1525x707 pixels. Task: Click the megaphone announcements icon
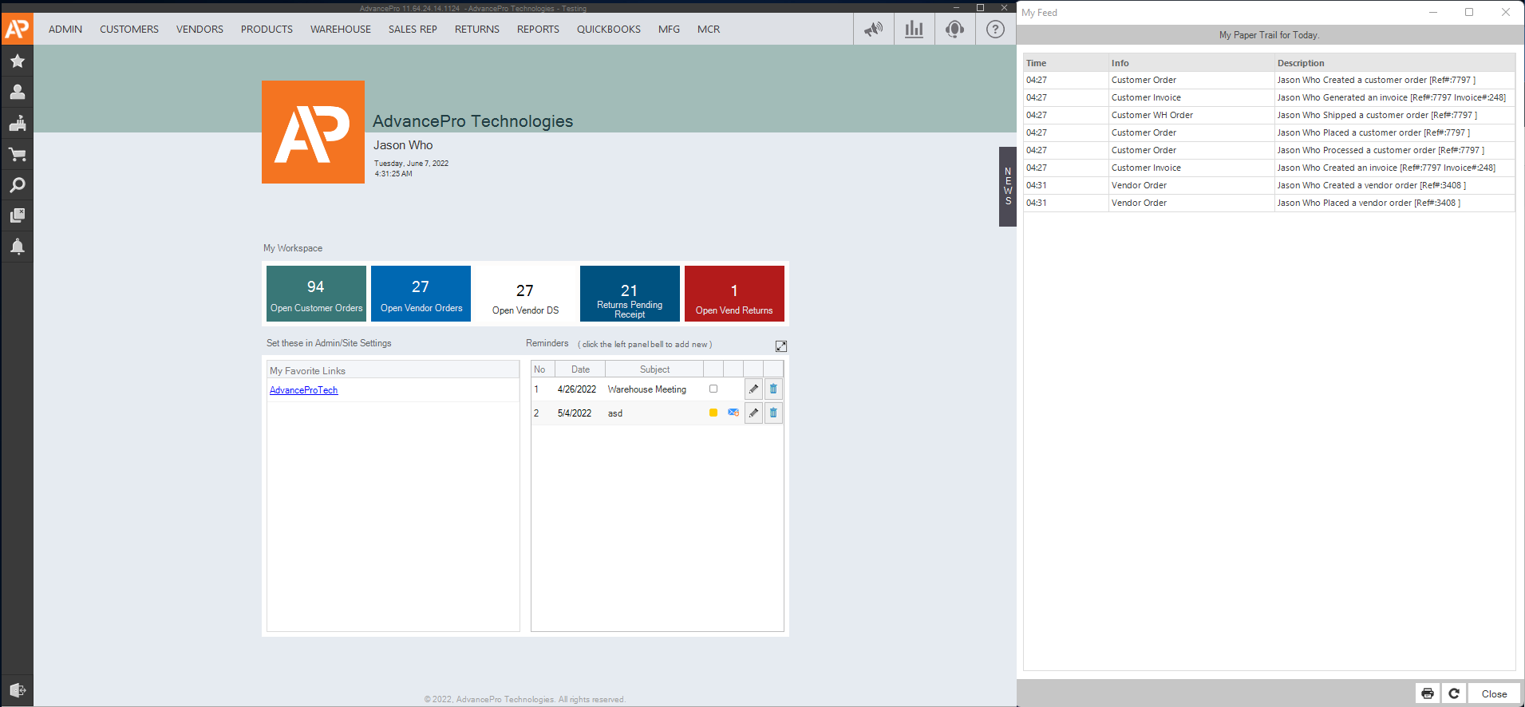pyautogui.click(x=873, y=30)
